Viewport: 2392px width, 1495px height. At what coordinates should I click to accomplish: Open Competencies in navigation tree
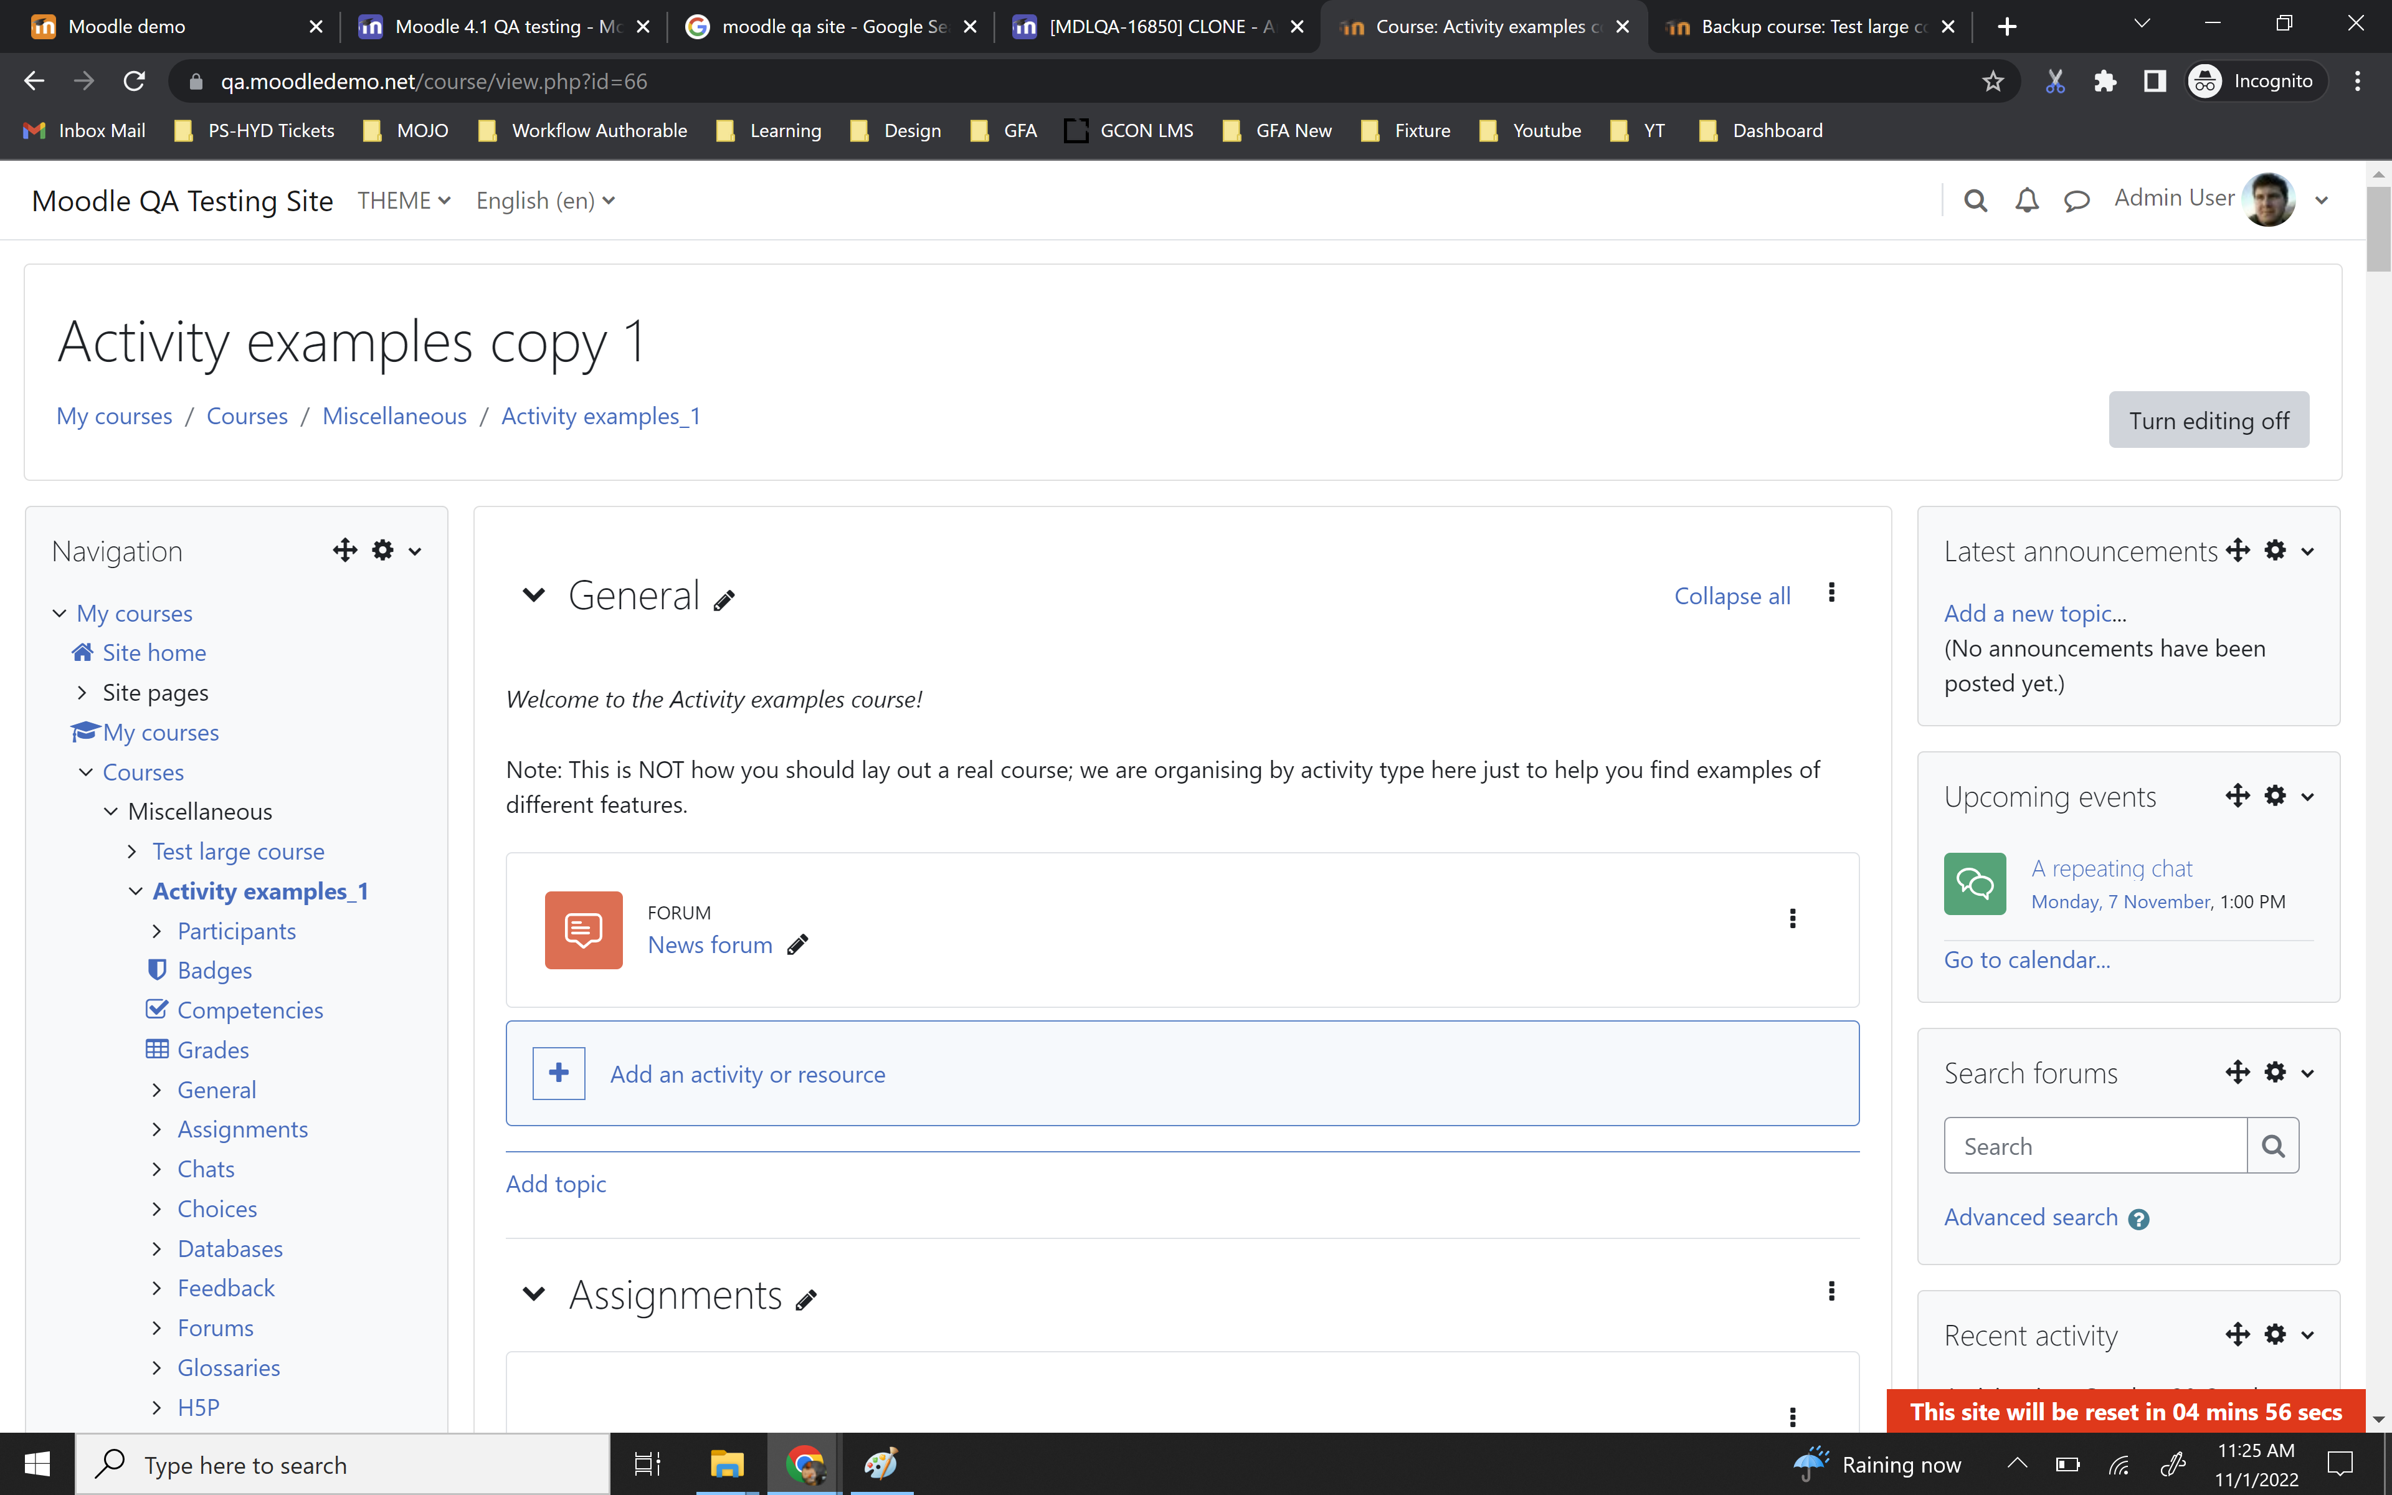250,1010
